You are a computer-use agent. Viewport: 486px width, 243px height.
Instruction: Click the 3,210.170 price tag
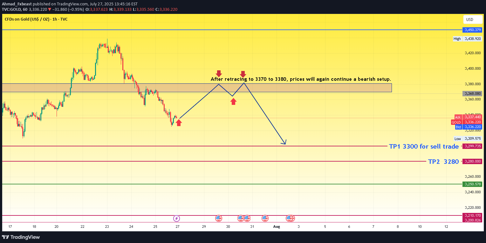tap(473, 215)
